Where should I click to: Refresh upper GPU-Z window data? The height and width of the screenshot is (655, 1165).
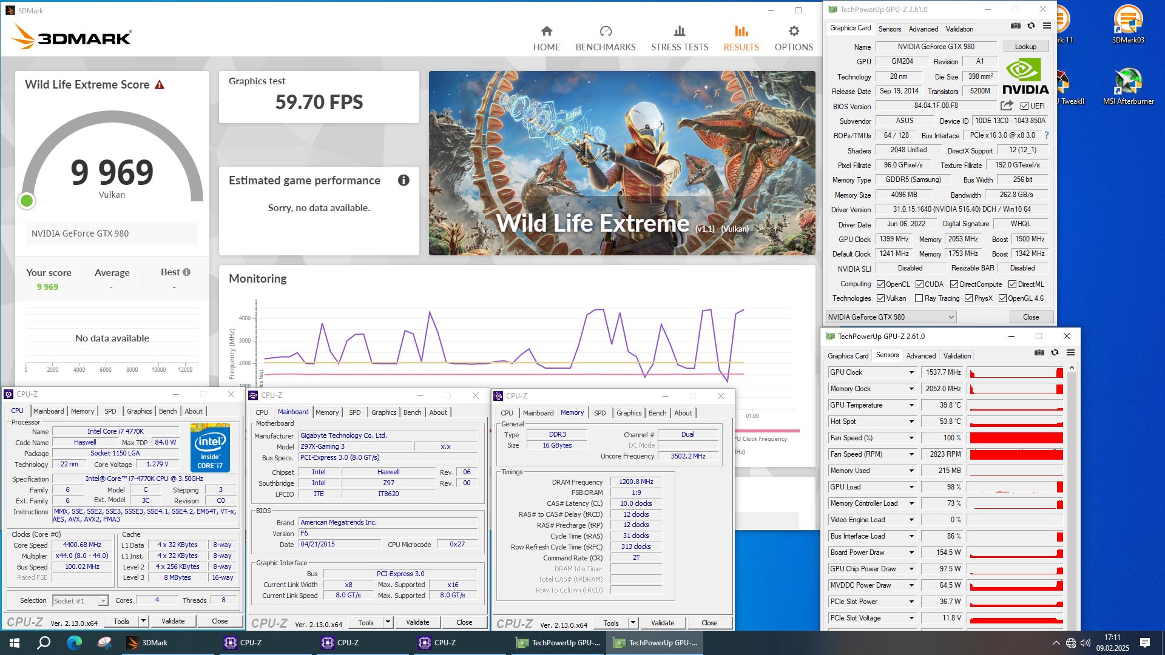1031,26
